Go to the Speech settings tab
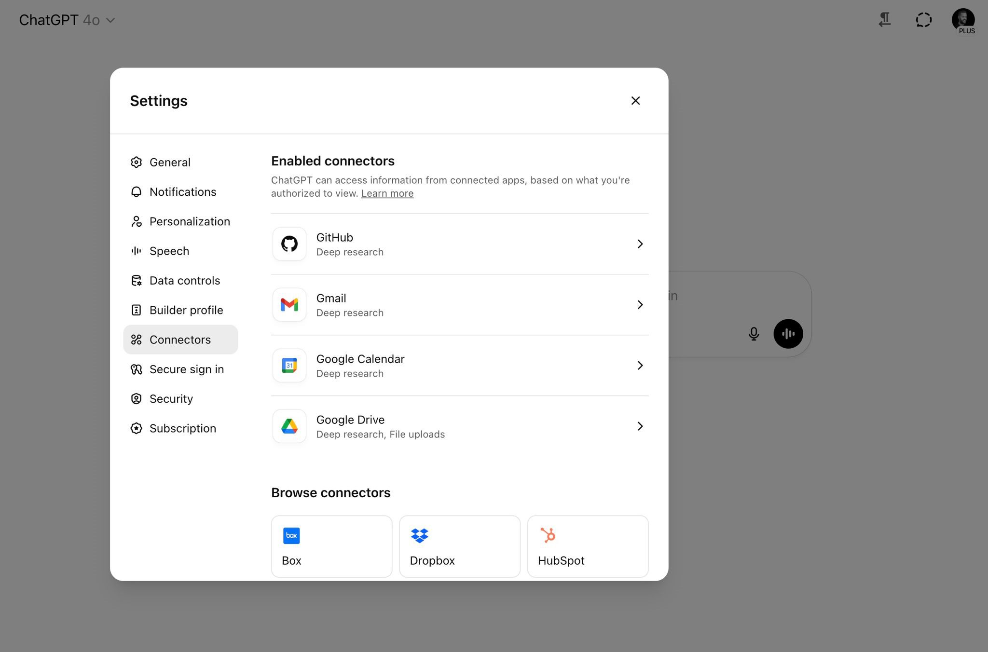The width and height of the screenshot is (988, 652). coord(180,251)
